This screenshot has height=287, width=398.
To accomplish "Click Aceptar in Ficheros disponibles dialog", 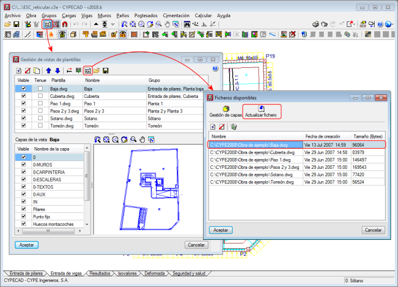I will tap(220, 229).
